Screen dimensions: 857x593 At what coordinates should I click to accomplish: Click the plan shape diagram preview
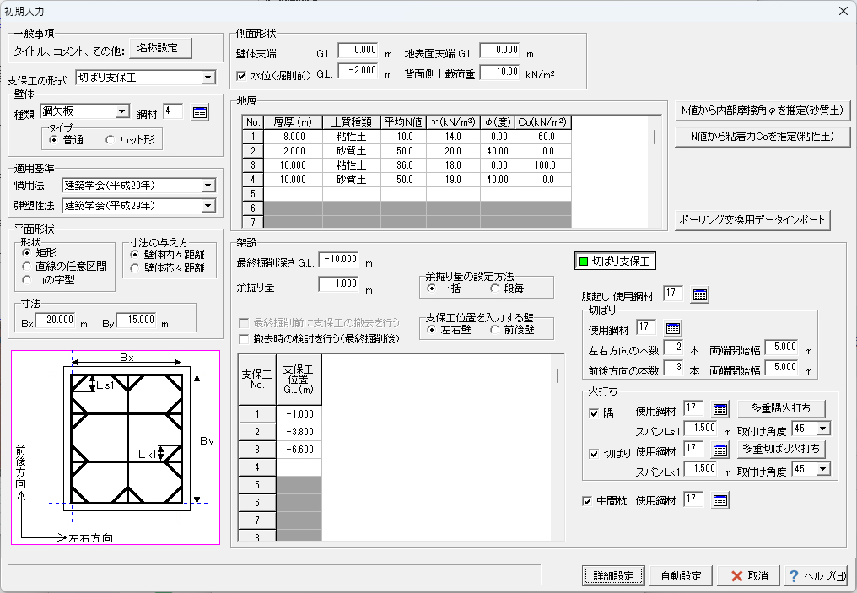tap(116, 448)
